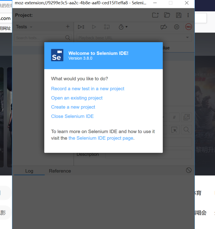
Task: Open the vertical three-dot more menu
Action: pos(188,15)
